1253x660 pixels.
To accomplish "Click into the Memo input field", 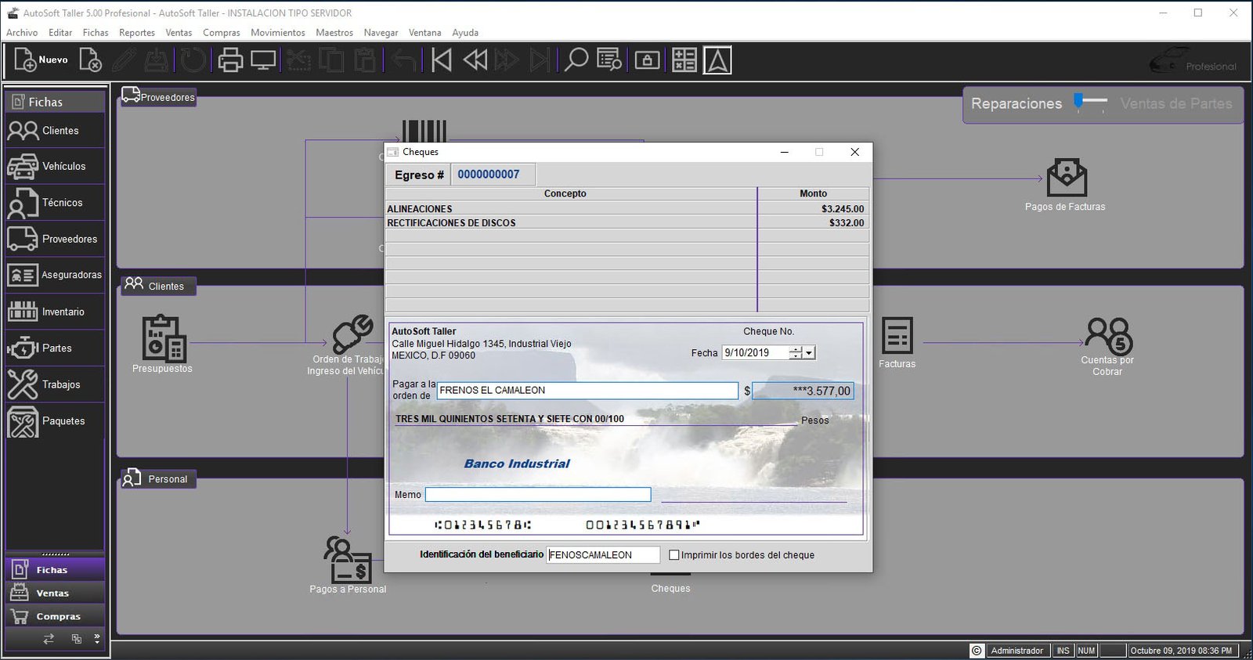I will click(x=537, y=495).
